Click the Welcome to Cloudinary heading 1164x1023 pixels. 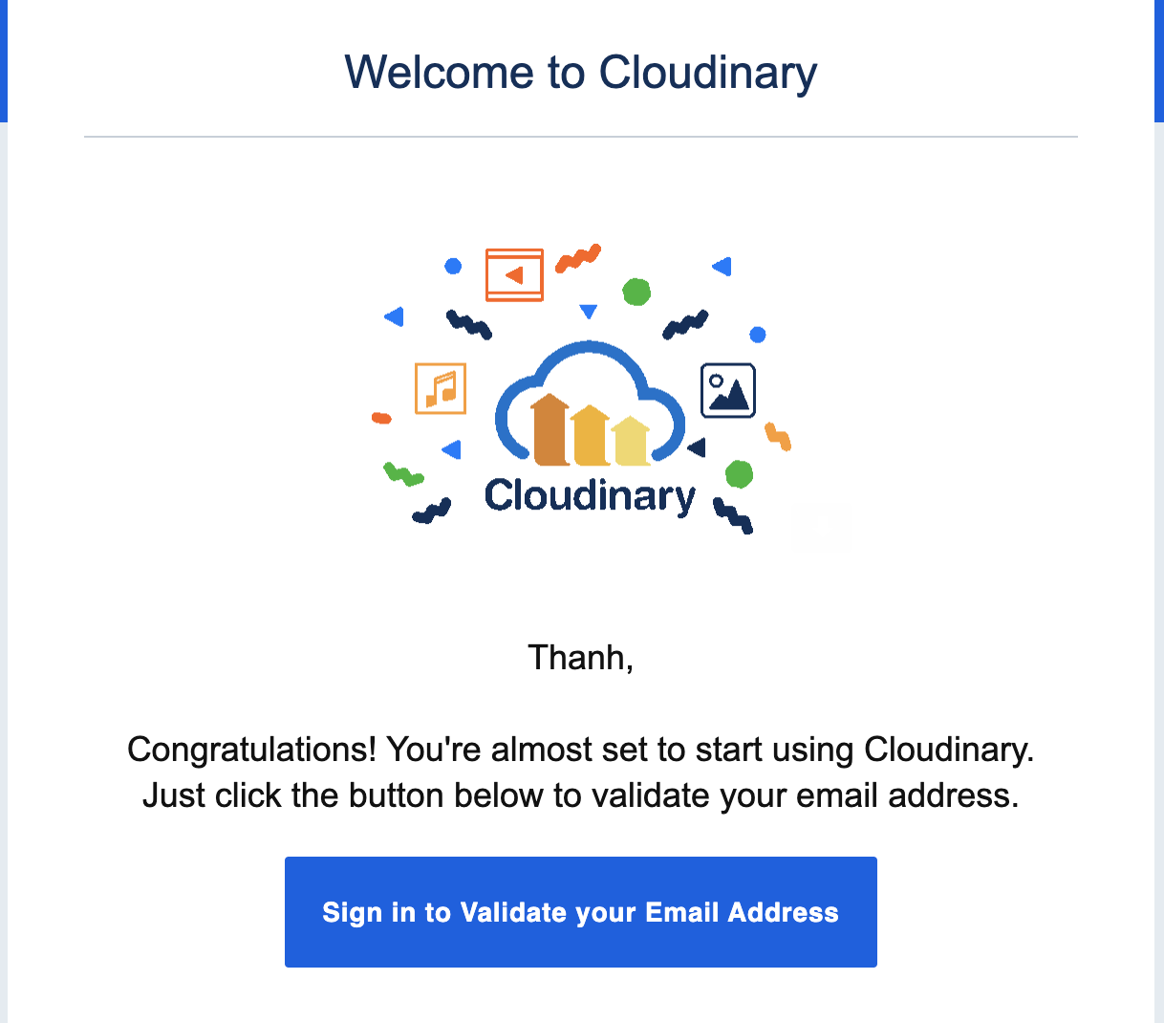[581, 73]
